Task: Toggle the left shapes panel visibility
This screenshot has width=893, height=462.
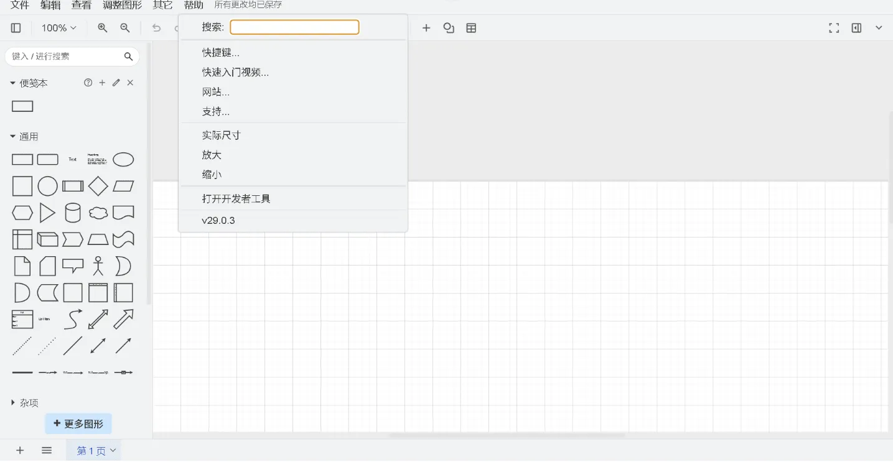Action: [x=16, y=27]
